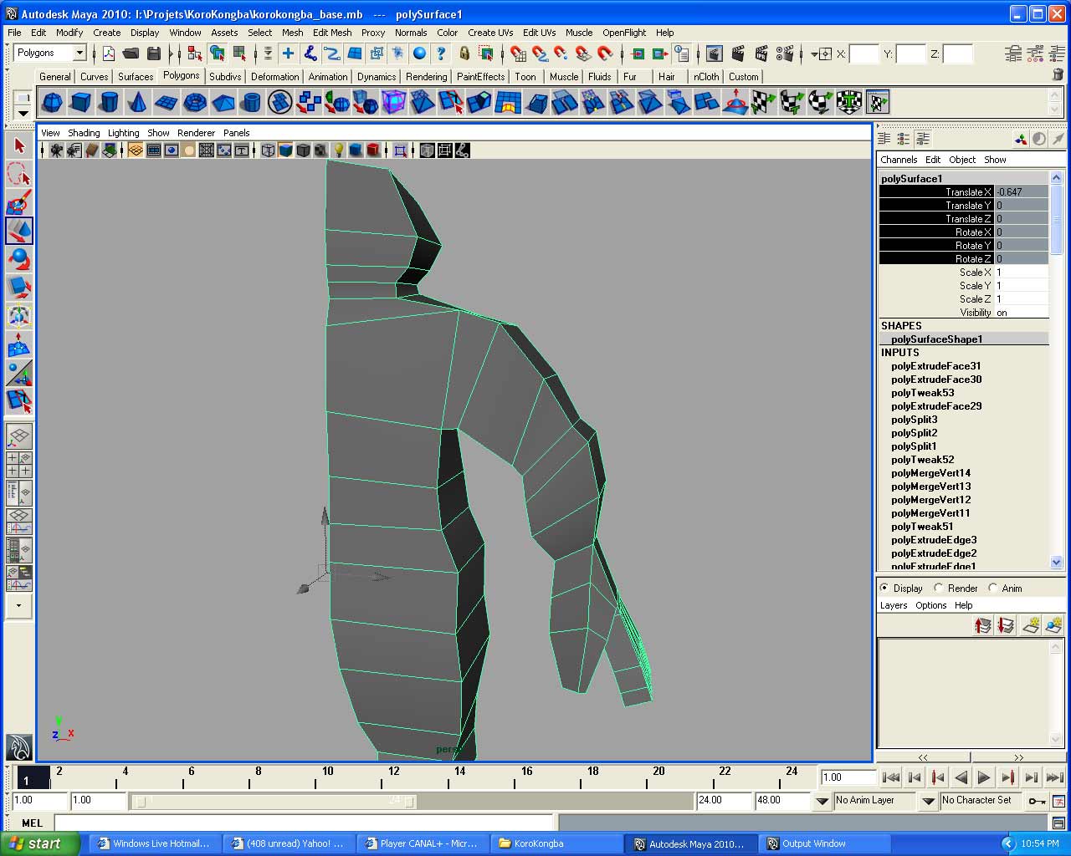Open the Create UVs menu
Viewport: 1071px width, 856px height.
(x=490, y=33)
